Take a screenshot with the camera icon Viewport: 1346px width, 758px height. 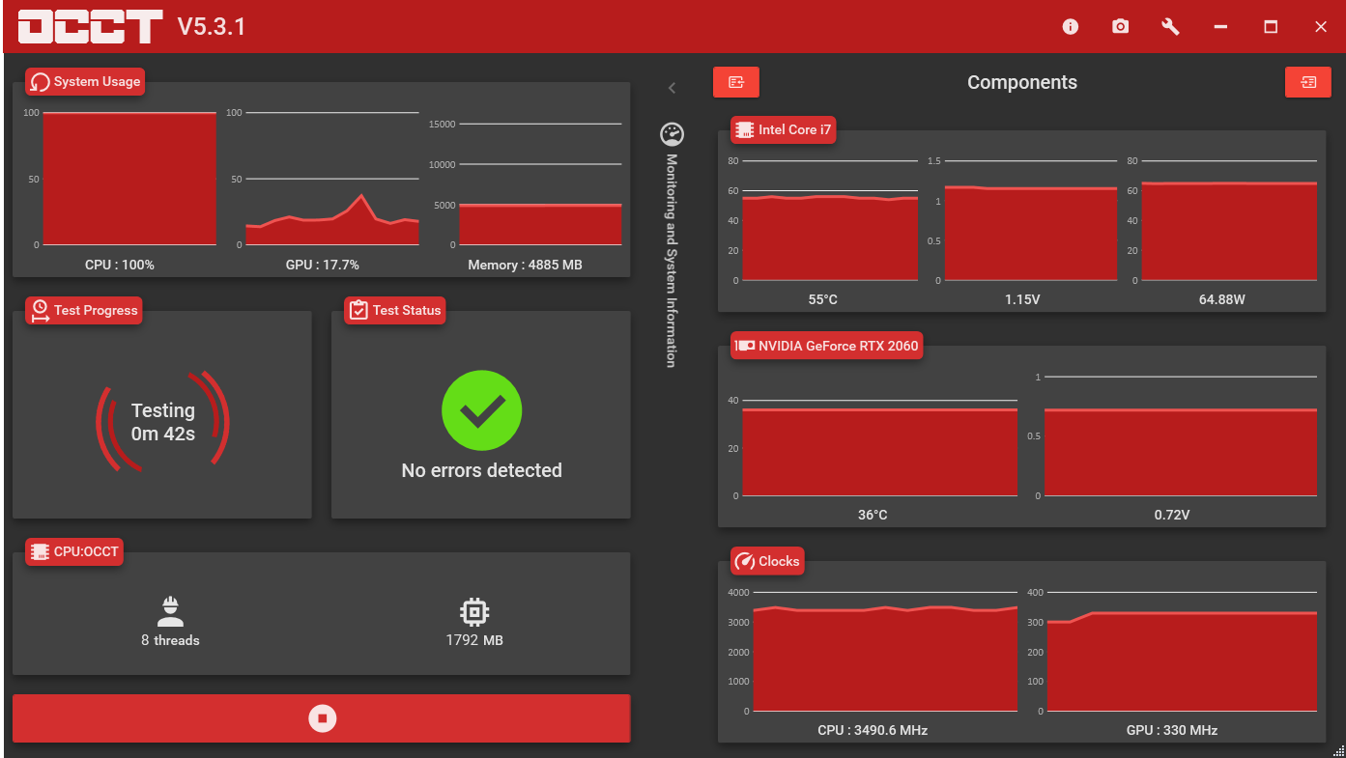pyautogui.click(x=1120, y=27)
